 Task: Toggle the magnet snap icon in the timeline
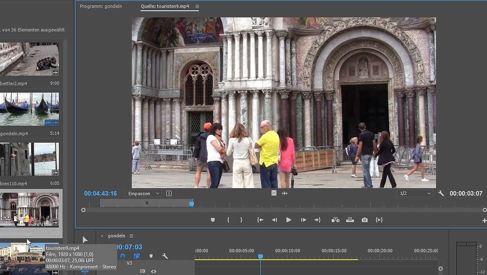click(x=122, y=256)
